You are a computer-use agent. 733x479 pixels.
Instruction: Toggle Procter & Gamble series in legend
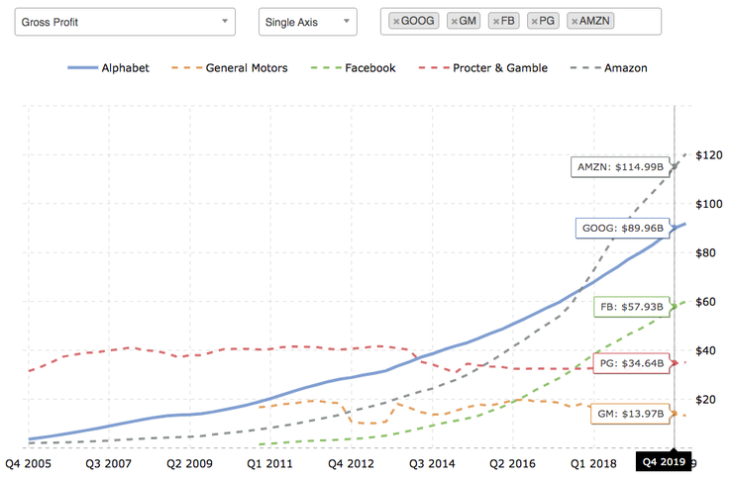pos(483,67)
